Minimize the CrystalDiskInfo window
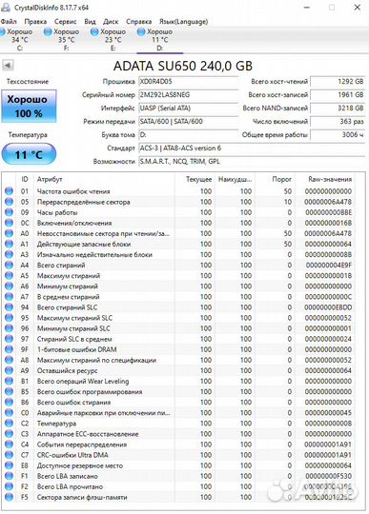Viewport: 369px width, 514px height. 307,7
